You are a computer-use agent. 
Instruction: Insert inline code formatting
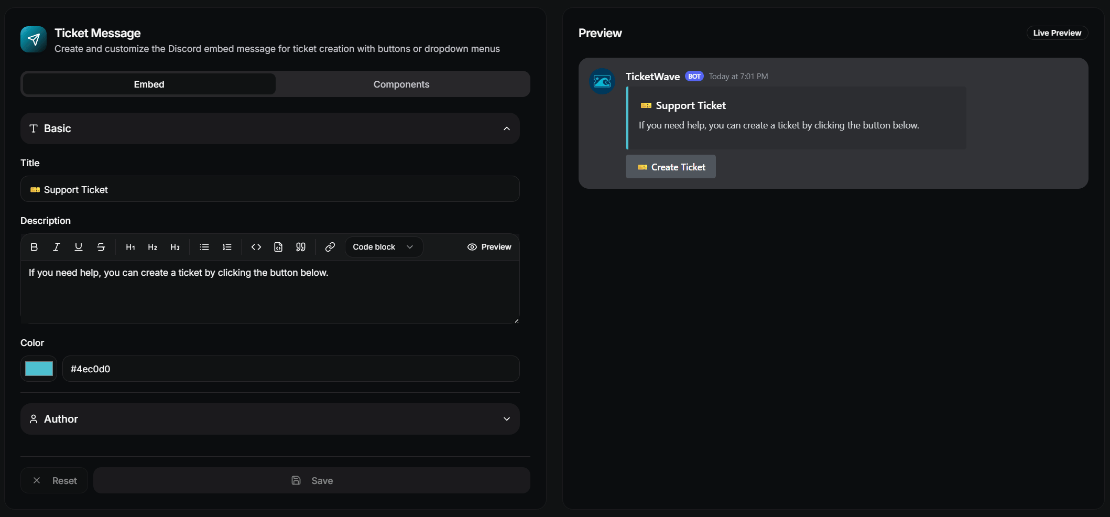pos(256,247)
